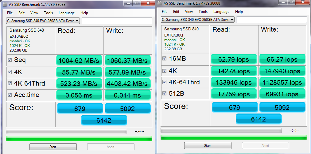The width and height of the screenshot is (311, 154).
Task: Click the read score 679 in the right window
Action: coord(235,107)
